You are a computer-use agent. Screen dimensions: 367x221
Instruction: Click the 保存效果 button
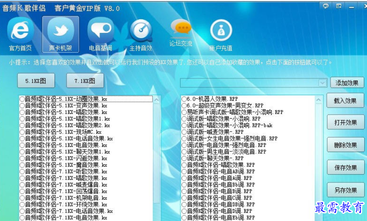(345, 167)
